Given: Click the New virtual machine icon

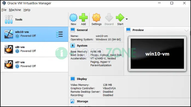Looking at the screenshot, I should 73,18.
